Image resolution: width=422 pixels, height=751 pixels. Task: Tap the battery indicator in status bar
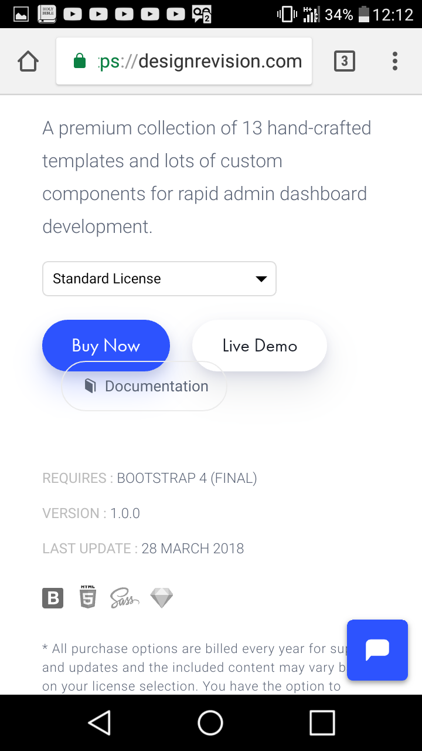[x=364, y=14]
